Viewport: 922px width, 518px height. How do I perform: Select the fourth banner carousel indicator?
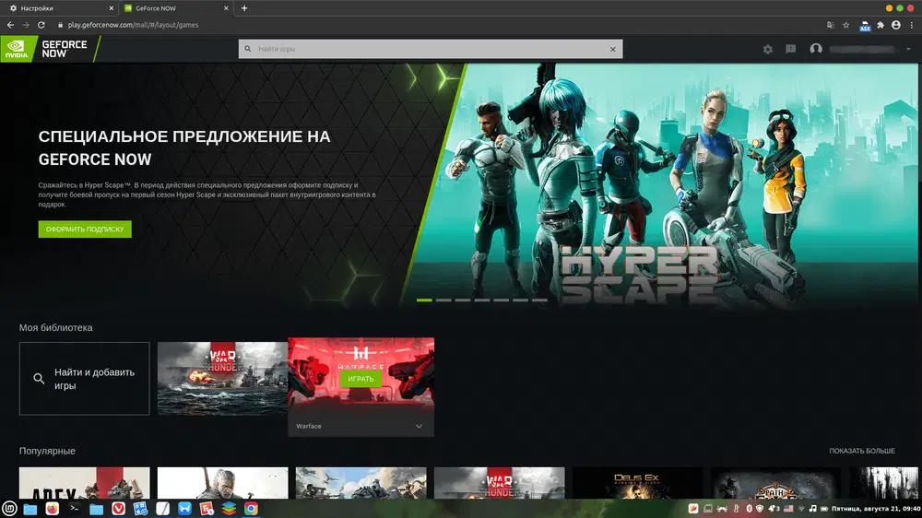point(482,300)
